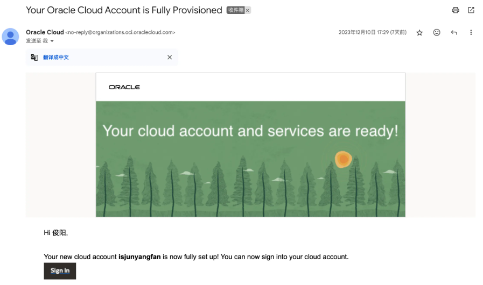
Task: Reply using the arrow icon
Action: pos(454,33)
